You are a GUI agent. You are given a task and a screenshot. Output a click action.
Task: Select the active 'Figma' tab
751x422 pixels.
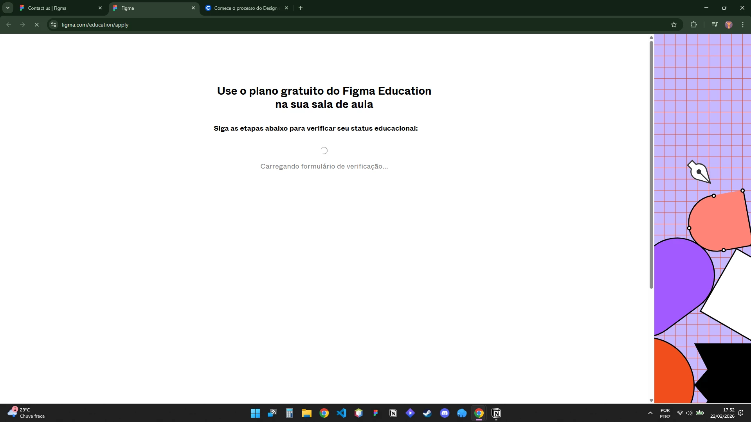[x=154, y=8]
